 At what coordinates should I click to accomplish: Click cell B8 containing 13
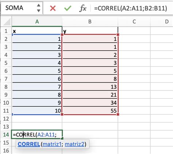tap(90, 87)
